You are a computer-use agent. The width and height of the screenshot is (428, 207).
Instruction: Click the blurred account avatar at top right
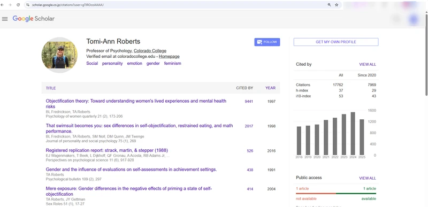pos(414,19)
